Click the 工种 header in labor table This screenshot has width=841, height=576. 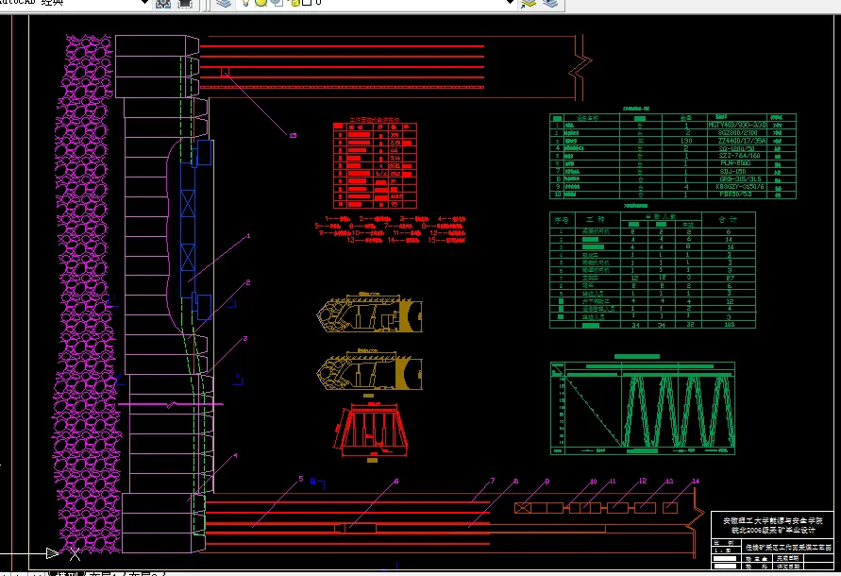tap(596, 220)
